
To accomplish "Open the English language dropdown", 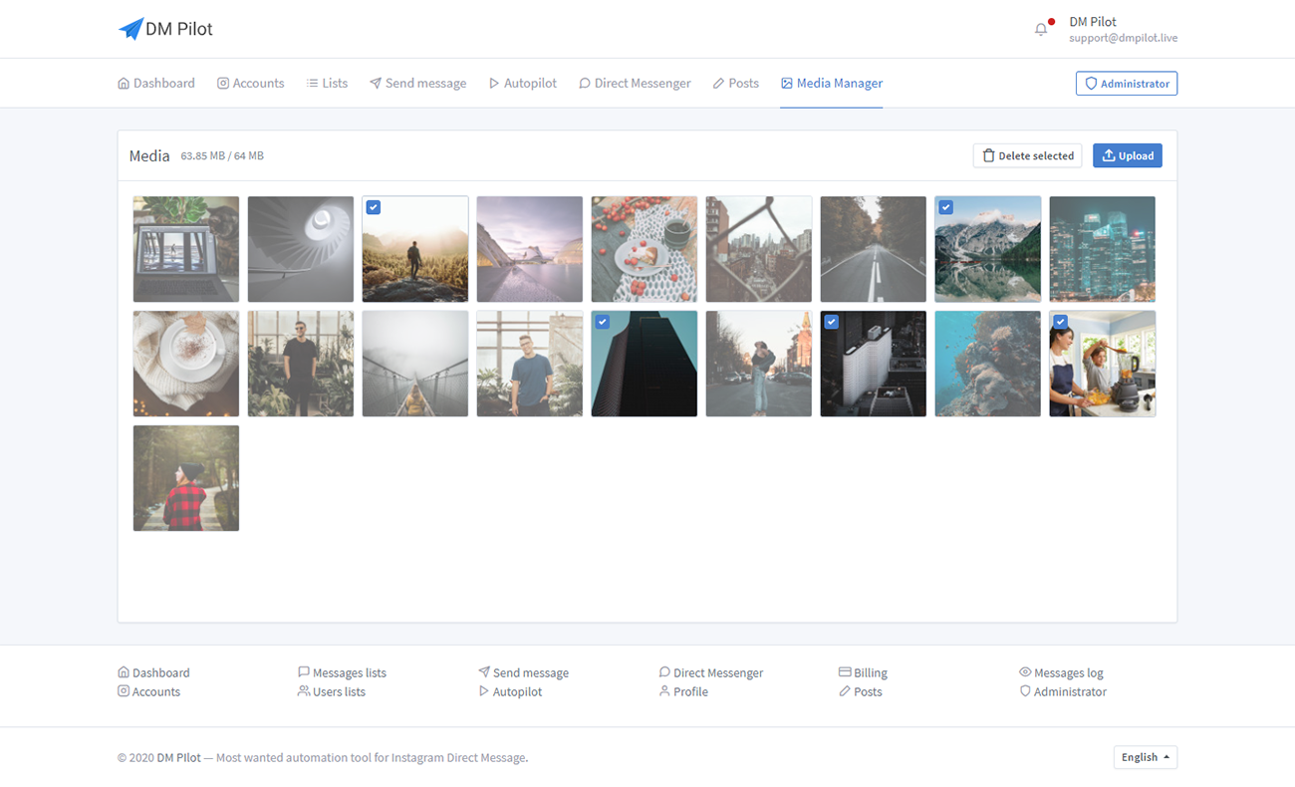I will click(x=1146, y=757).
